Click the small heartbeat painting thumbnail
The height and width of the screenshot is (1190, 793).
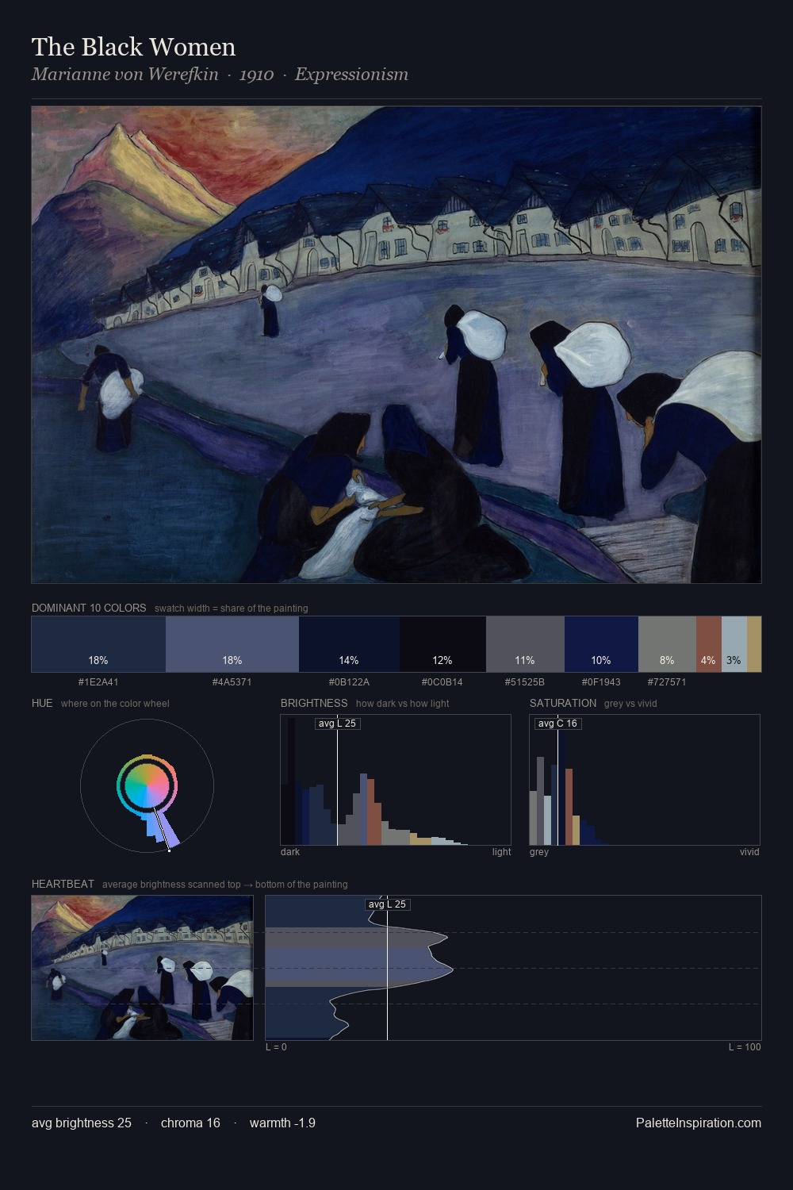pyautogui.click(x=142, y=968)
